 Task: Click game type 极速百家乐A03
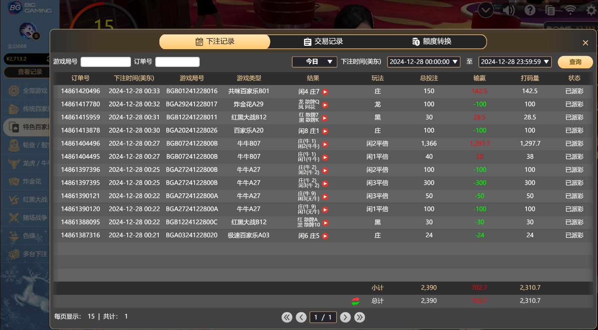tap(249, 235)
